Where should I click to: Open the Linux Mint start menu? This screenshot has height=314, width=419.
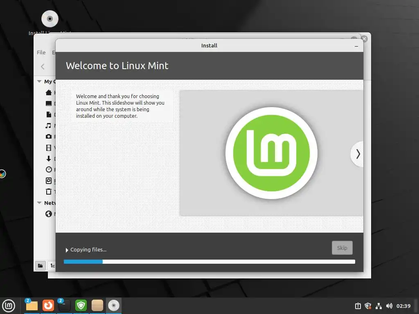tap(9, 306)
